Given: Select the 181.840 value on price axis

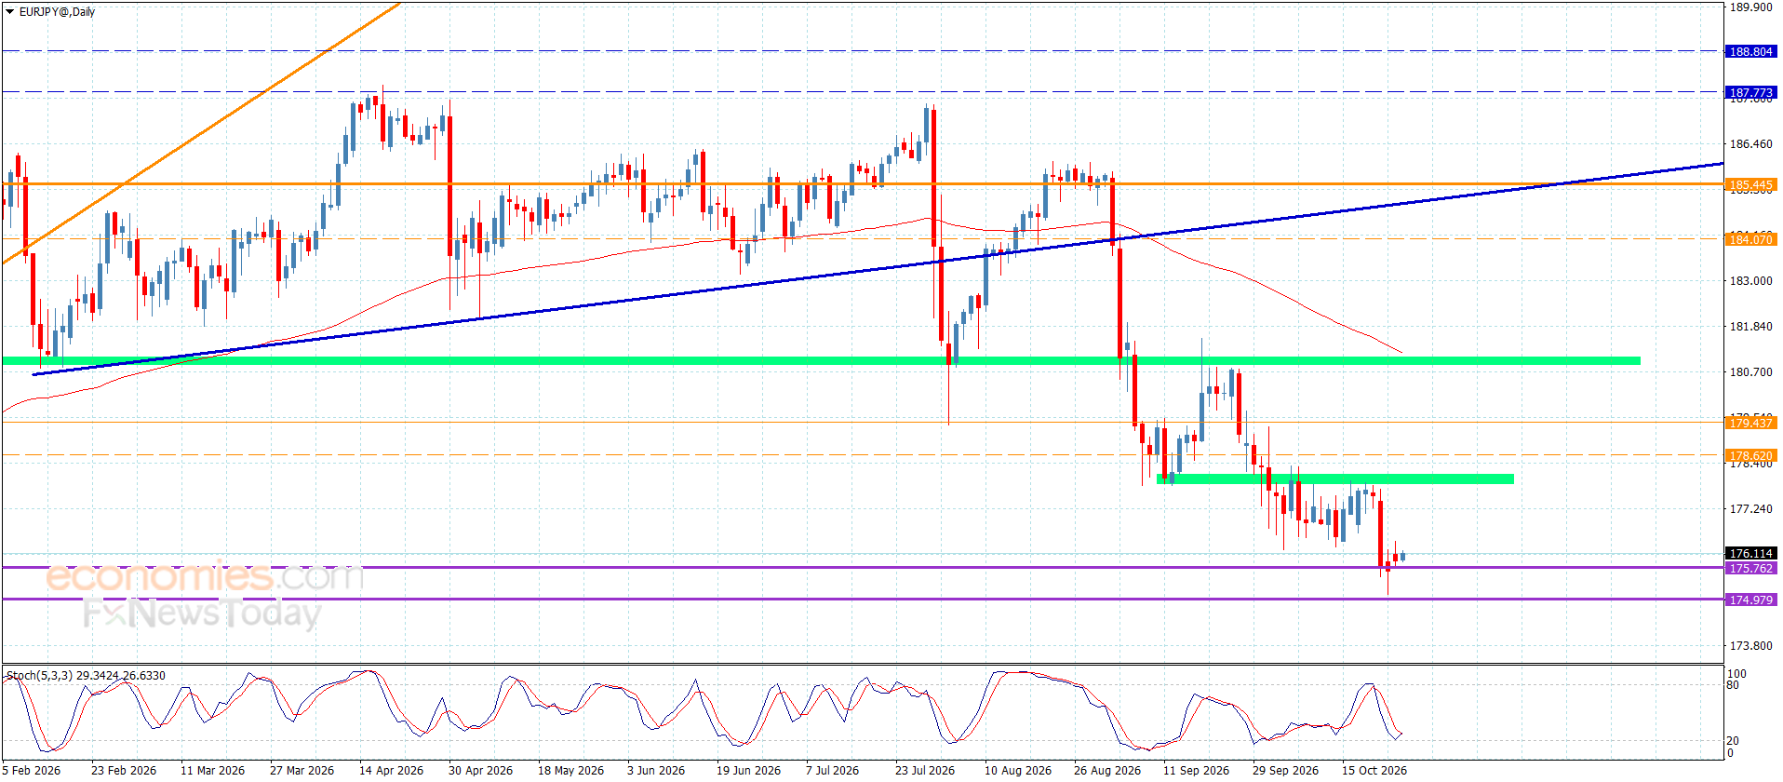Looking at the screenshot, I should coord(1750,327).
